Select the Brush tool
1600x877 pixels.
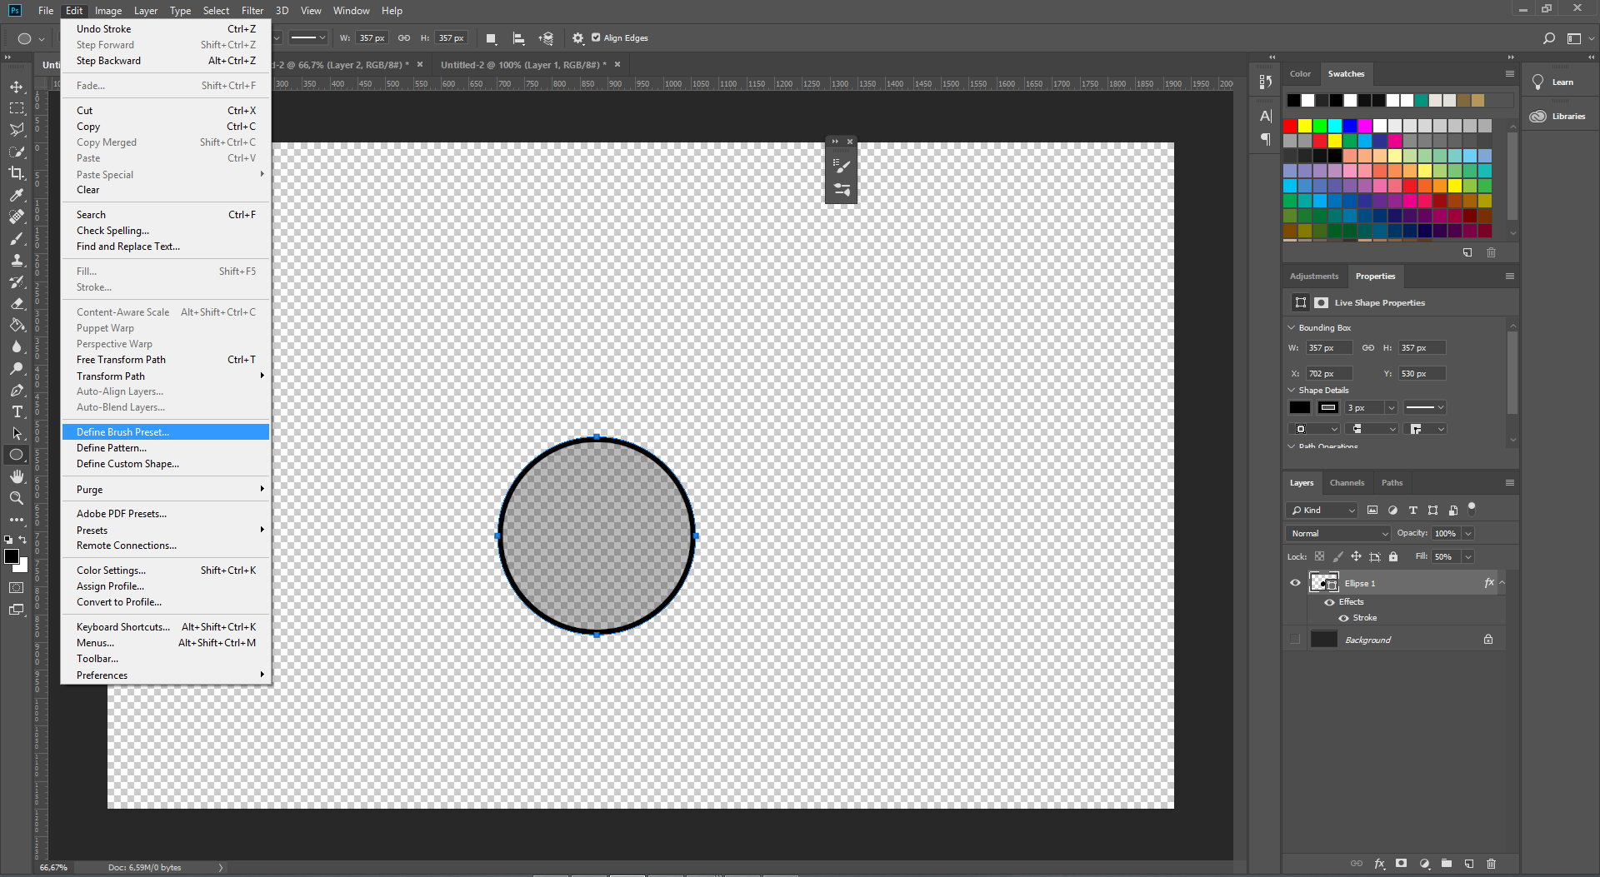pos(17,239)
